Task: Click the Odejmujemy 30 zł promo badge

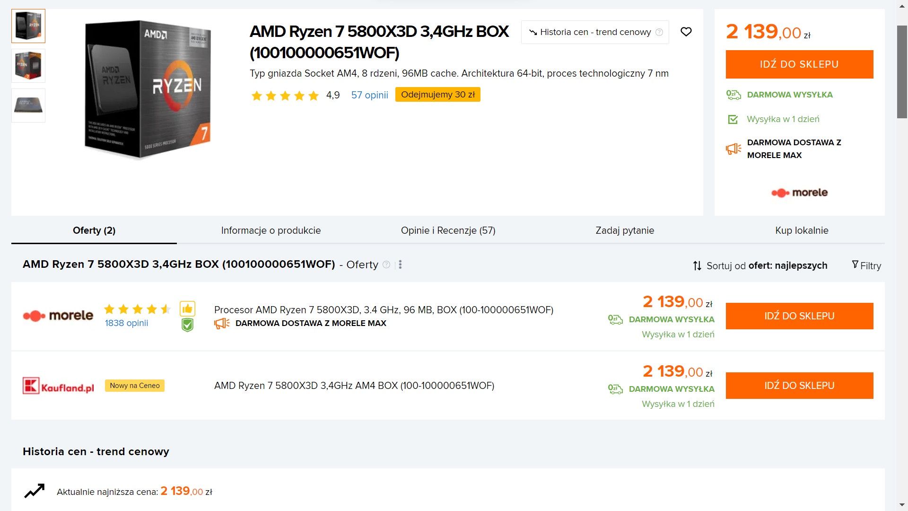Action: (x=437, y=95)
